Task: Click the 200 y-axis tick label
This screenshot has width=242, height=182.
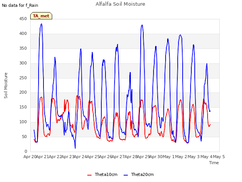Action: (23, 93)
